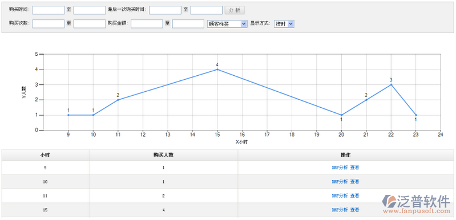Click the 购买人数 column header
This screenshot has height=220, width=456.
(x=163, y=155)
